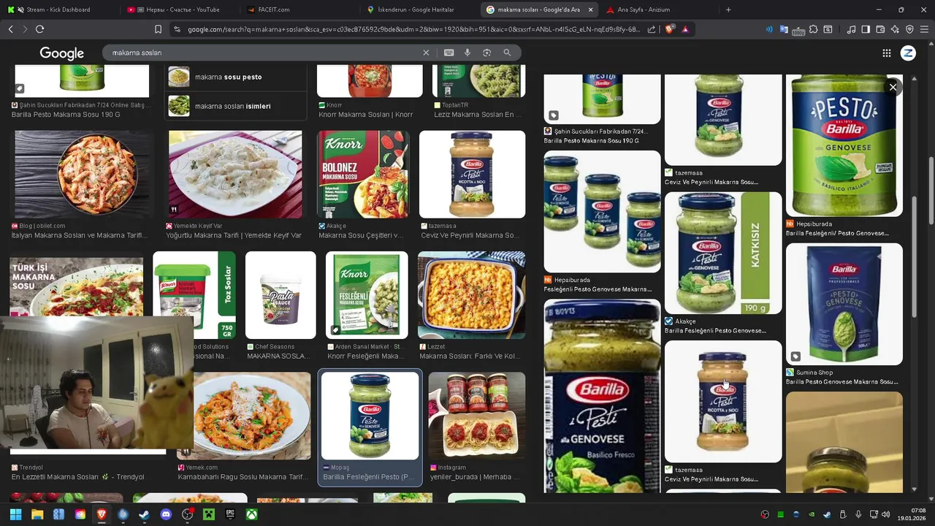Viewport: 935px width, 526px height.
Task: Open the on-screen keyboard input tool
Action: (x=449, y=53)
